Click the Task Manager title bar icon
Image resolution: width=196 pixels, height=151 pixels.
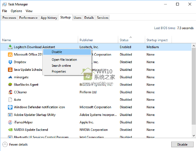coord(4,4)
